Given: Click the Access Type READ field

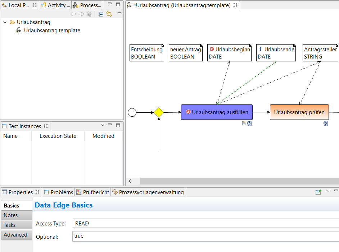Looking at the screenshot, I should (206, 224).
